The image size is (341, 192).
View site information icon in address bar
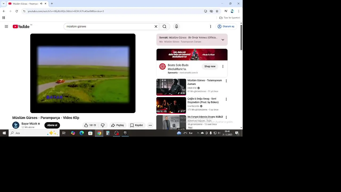[x=24, y=11]
